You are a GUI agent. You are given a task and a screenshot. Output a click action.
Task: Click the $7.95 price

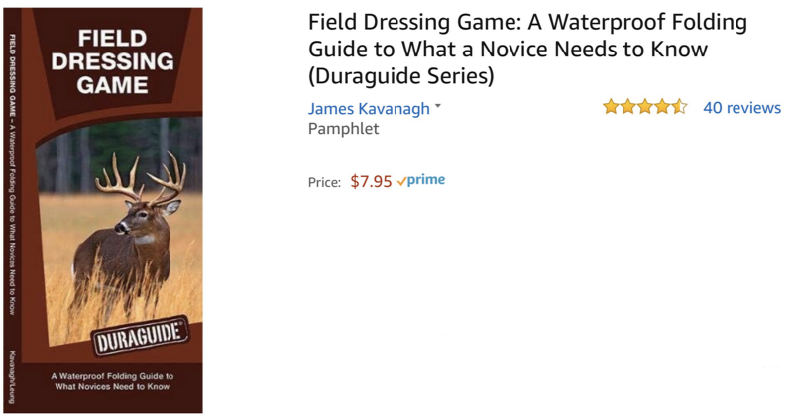point(371,182)
